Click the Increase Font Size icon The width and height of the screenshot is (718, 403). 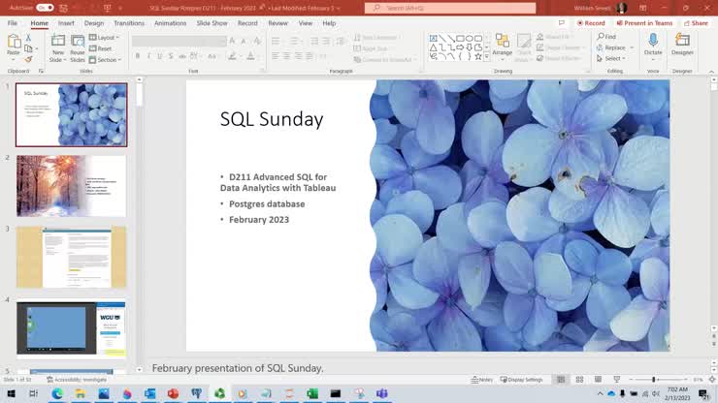click(232, 41)
